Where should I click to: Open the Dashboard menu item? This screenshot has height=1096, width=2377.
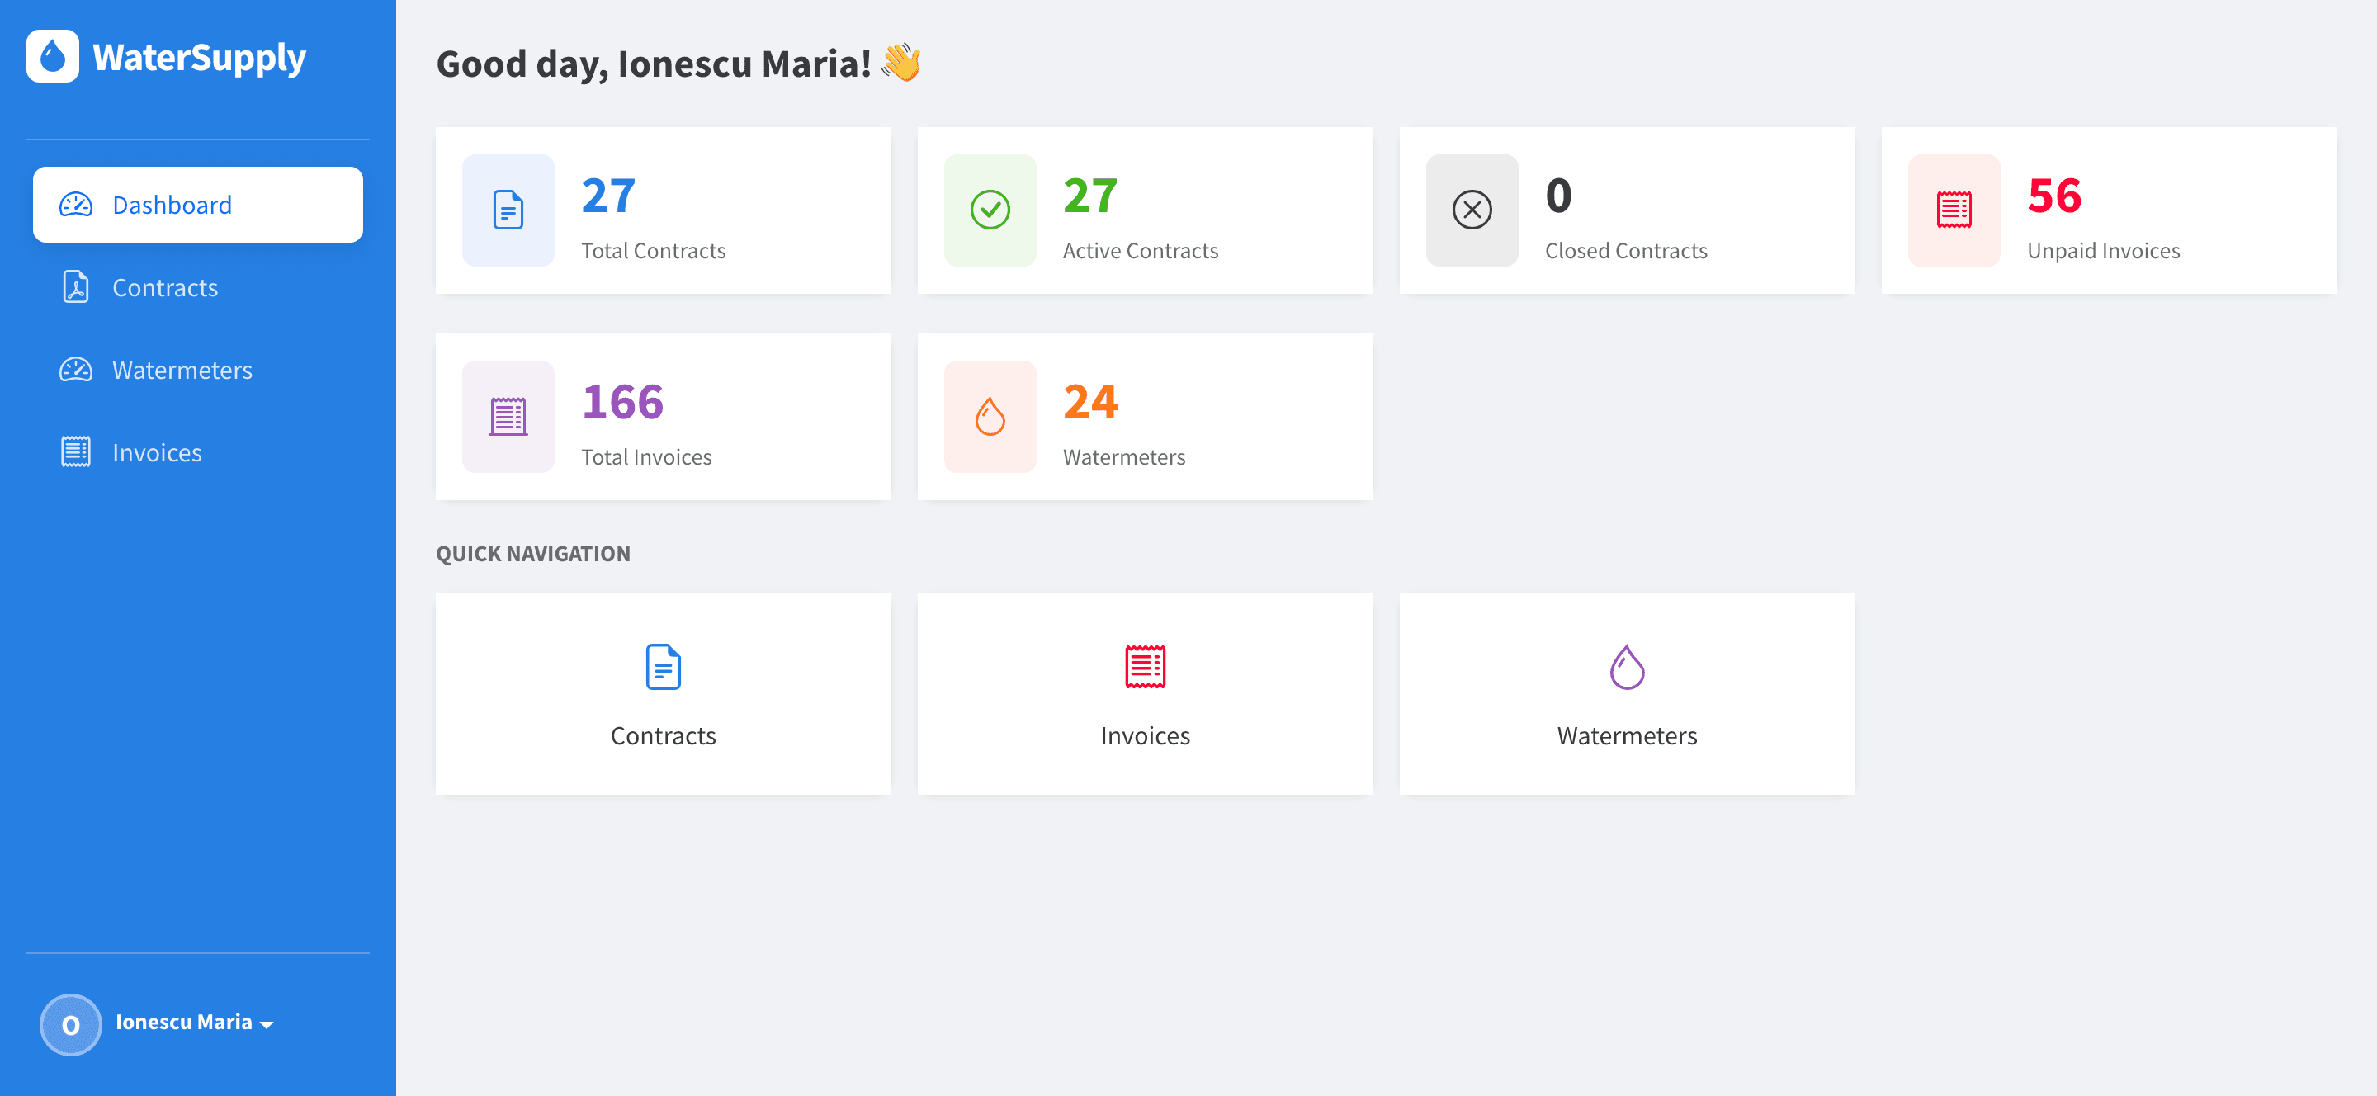[197, 205]
